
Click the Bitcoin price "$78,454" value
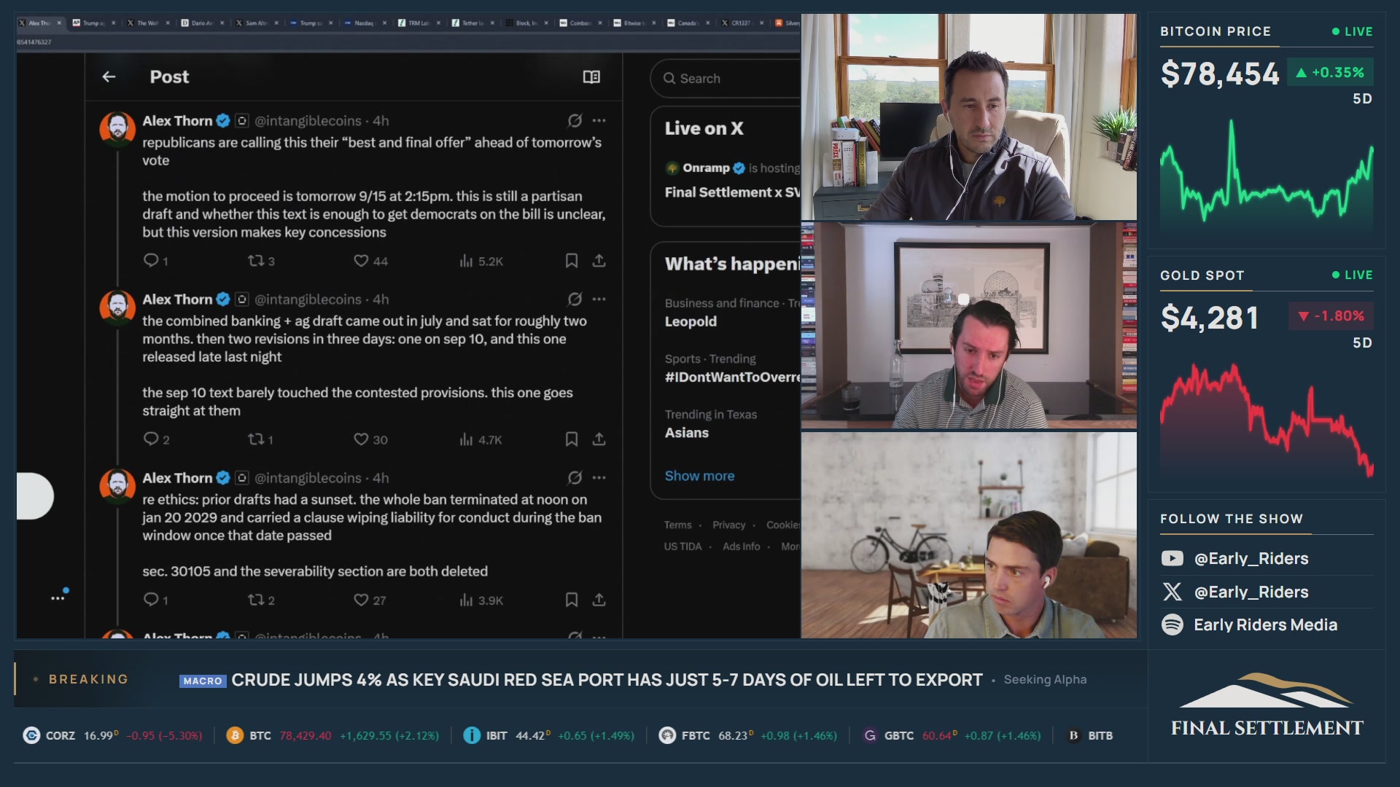(1220, 74)
